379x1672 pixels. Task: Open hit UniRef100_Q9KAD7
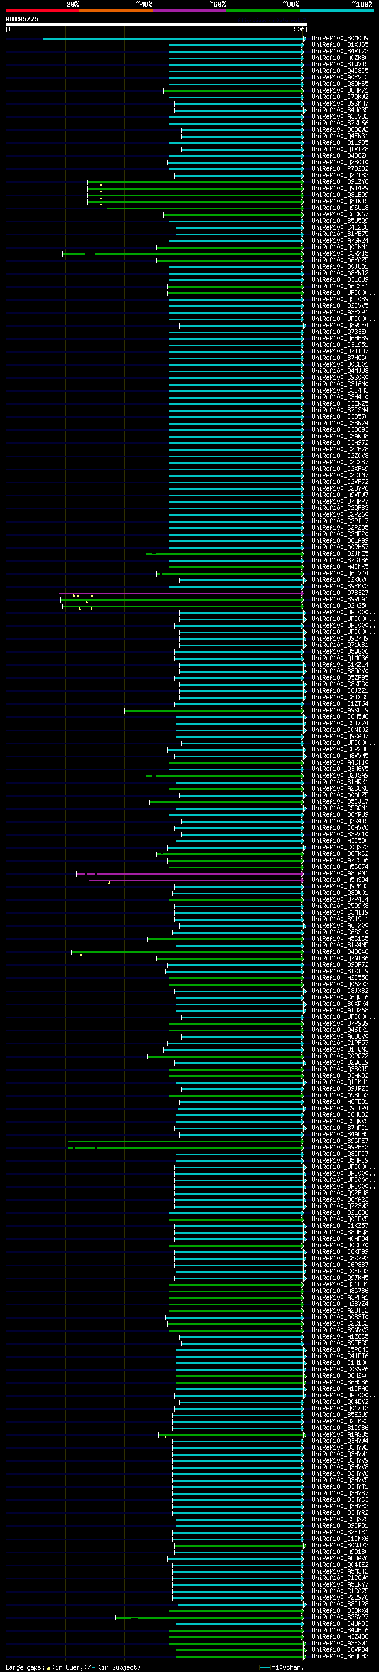[x=340, y=736]
